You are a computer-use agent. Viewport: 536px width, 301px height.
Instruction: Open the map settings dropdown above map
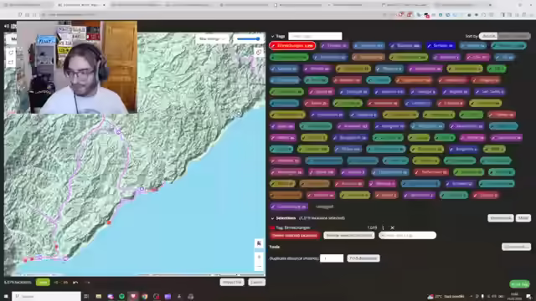213,39
